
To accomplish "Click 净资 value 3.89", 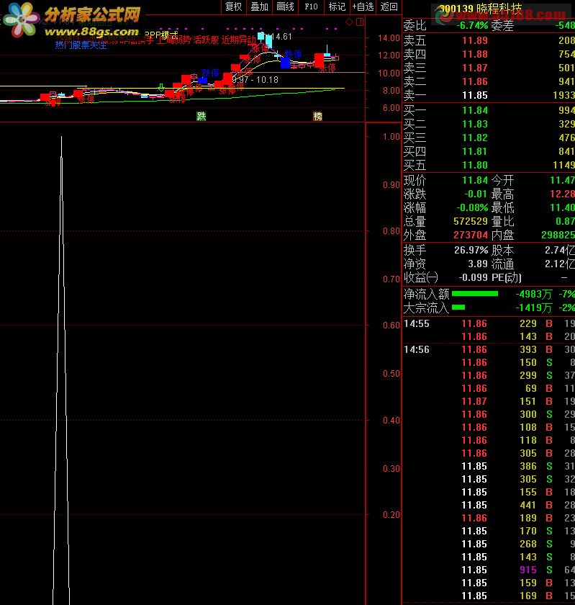I will click(478, 264).
